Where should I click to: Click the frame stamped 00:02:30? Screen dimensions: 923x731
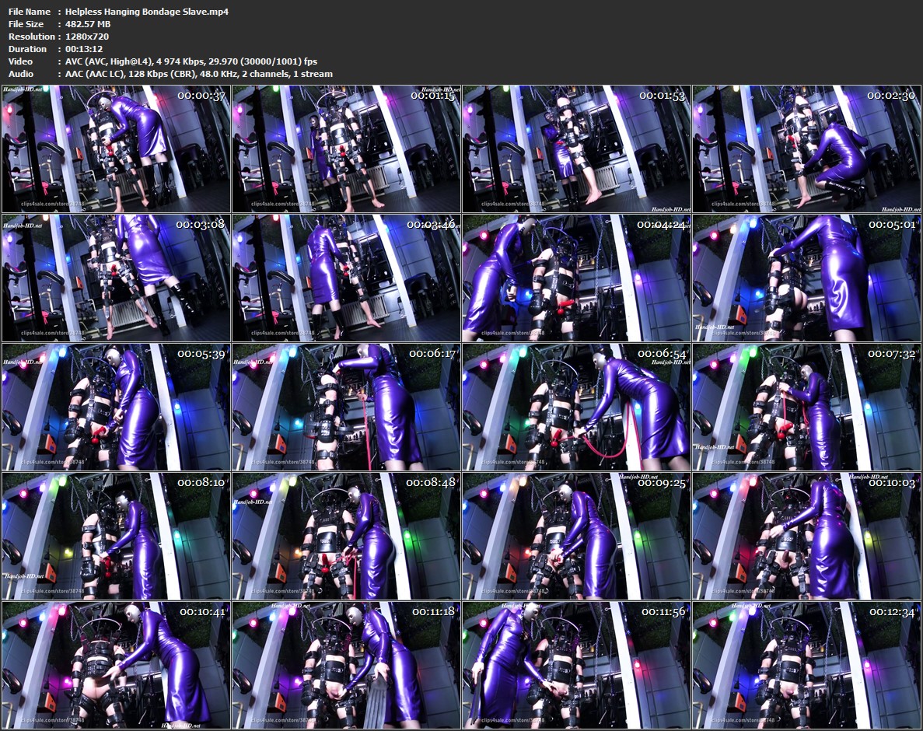[x=806, y=149]
